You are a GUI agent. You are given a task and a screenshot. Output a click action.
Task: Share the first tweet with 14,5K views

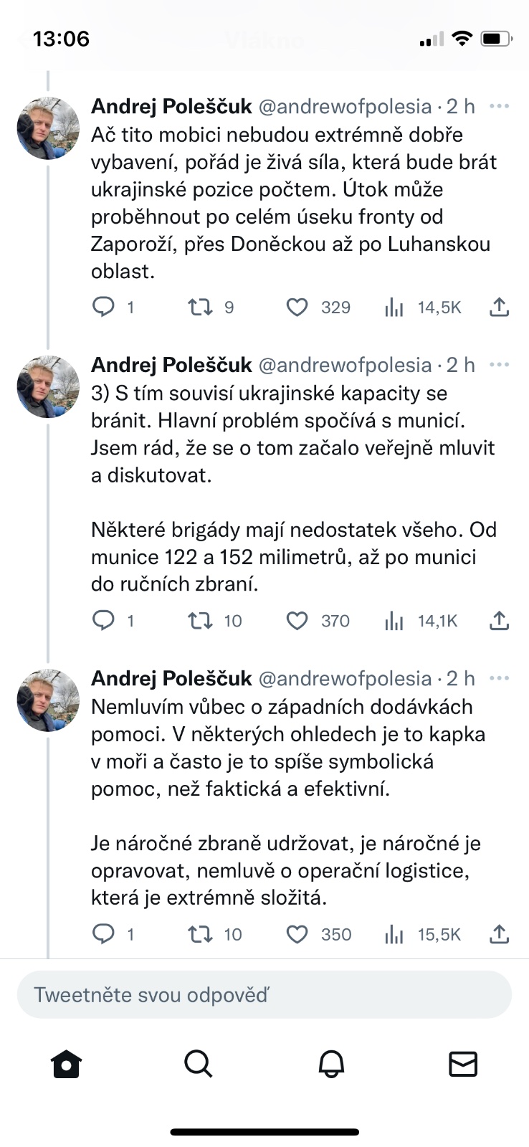point(499,308)
